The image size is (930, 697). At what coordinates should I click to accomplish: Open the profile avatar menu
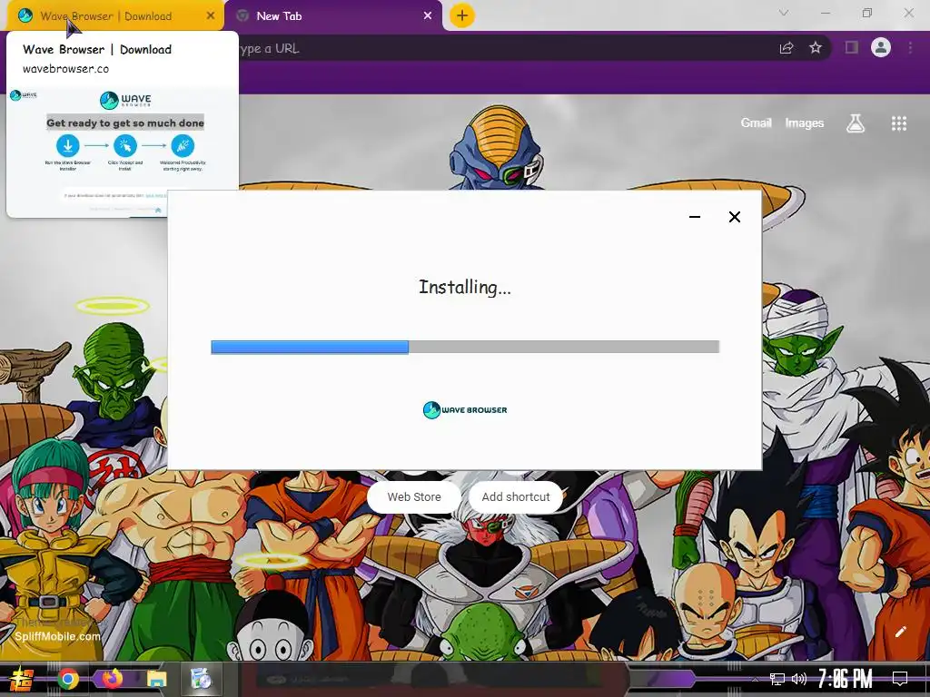[x=881, y=47]
